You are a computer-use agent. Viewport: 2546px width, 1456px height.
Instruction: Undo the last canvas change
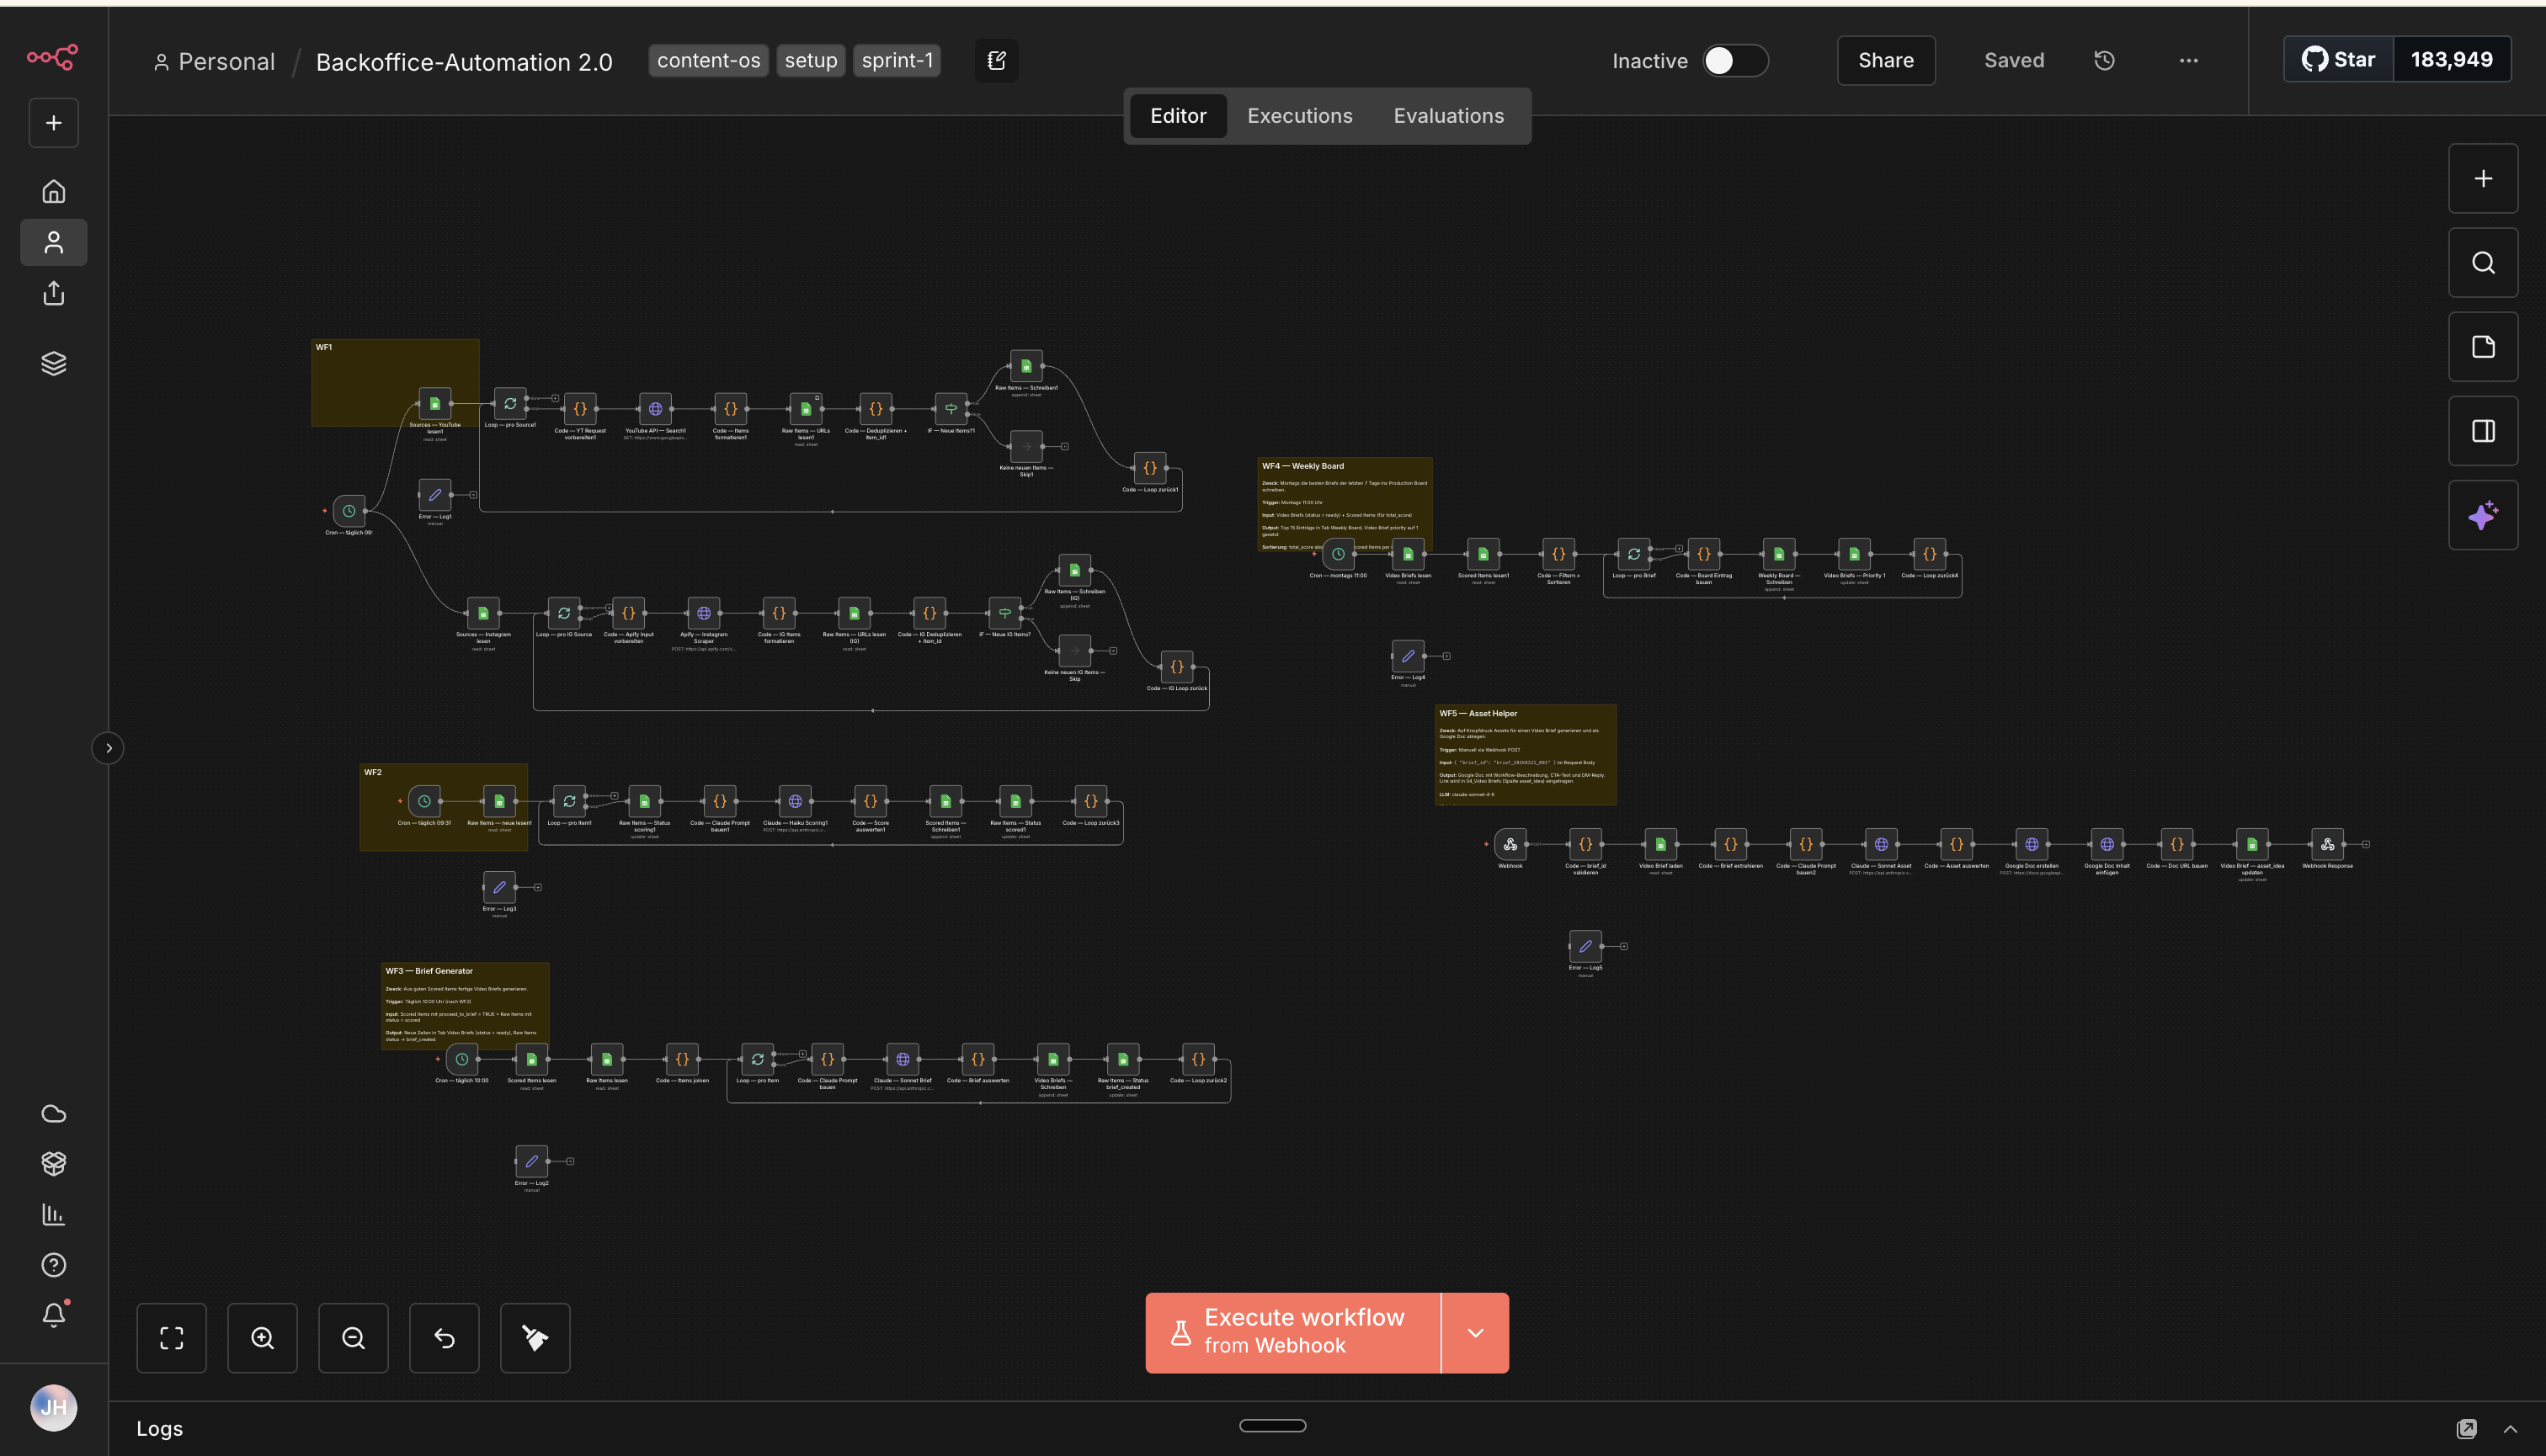coord(445,1337)
